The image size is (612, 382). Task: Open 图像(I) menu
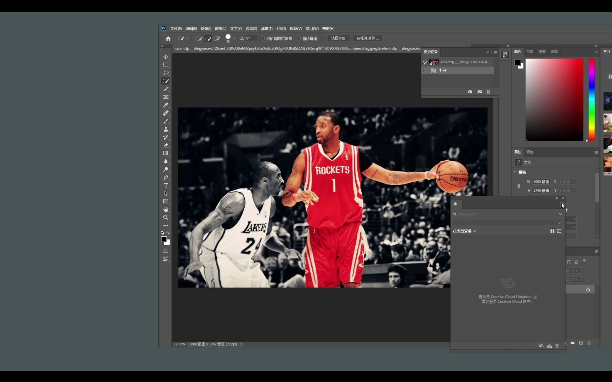[206, 29]
